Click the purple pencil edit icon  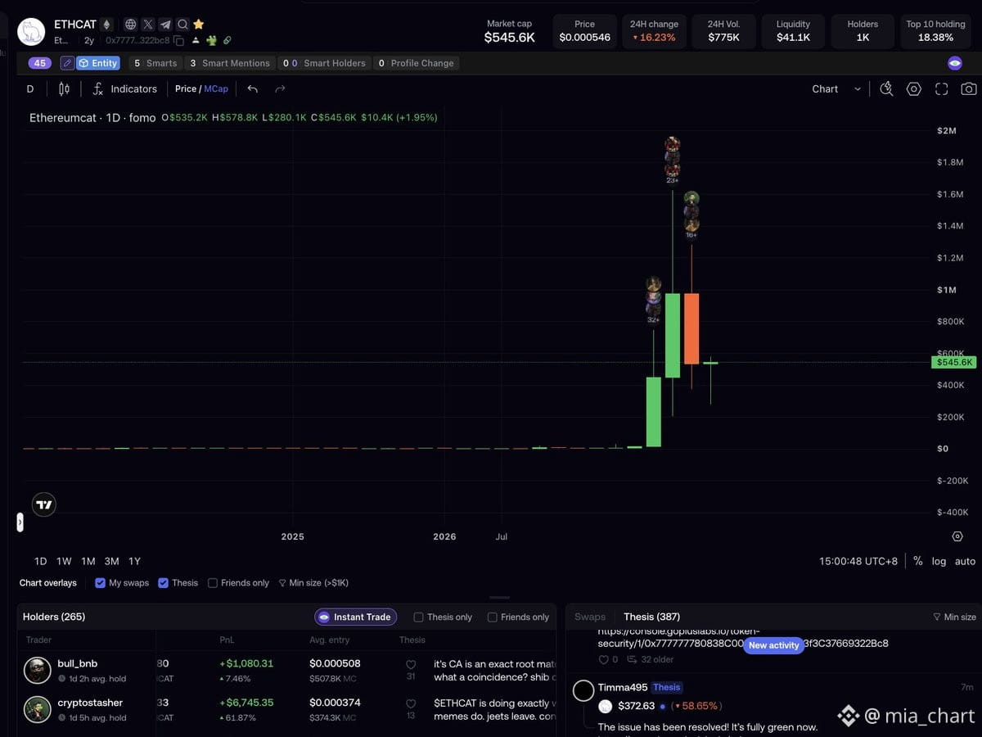[67, 63]
